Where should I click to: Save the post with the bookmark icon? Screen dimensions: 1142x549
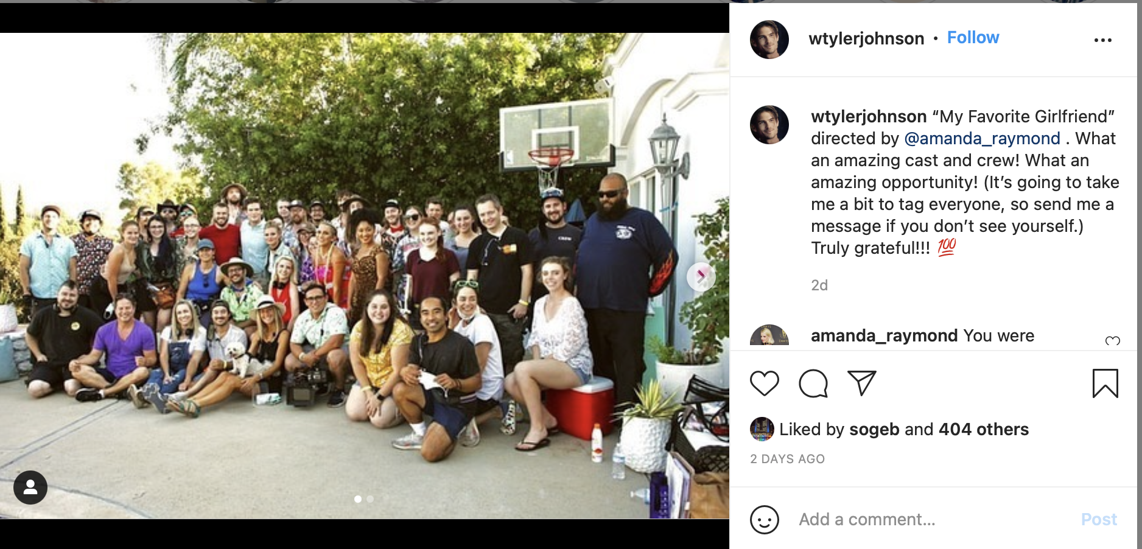click(1105, 383)
